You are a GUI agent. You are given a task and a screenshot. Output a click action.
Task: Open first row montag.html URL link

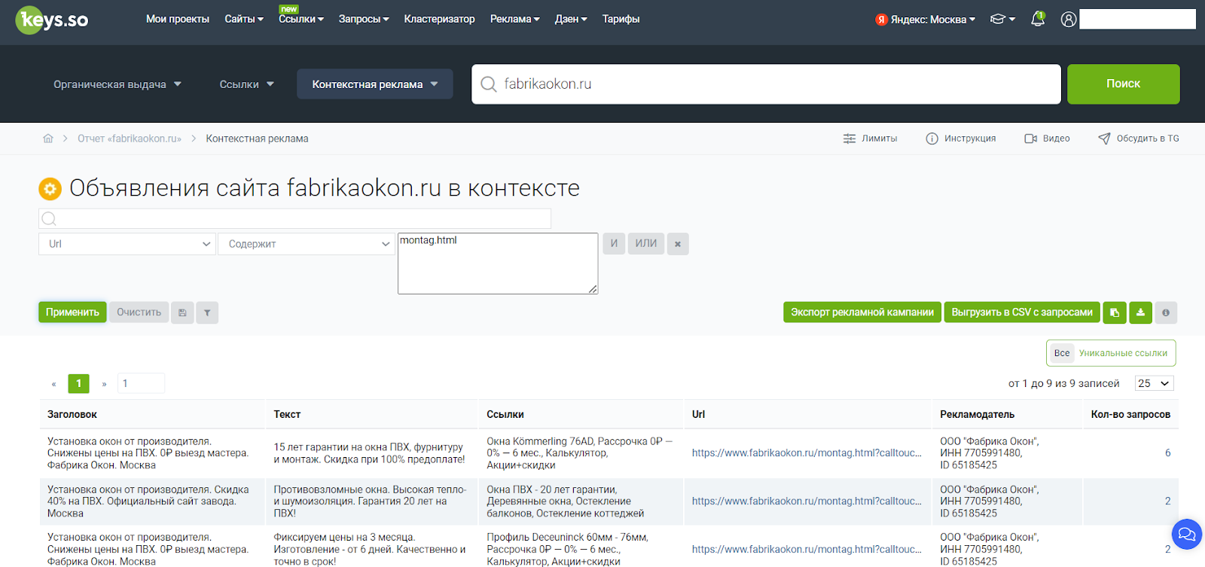coord(807,453)
